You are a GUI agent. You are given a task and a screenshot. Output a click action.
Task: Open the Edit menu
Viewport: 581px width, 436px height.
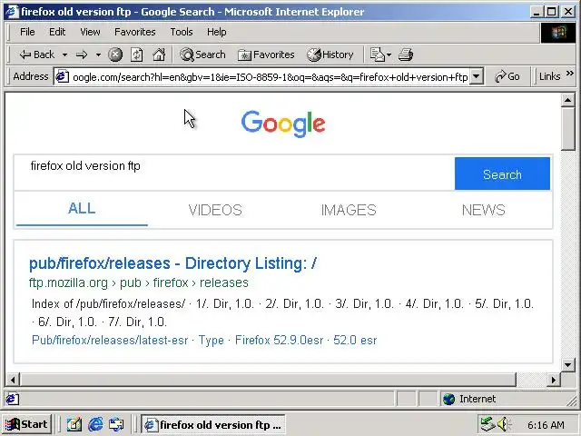coord(57,32)
